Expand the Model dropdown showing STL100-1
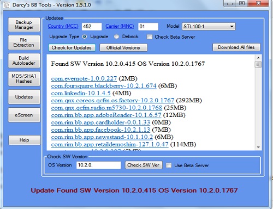Image resolution: width=273 pixels, height=209 pixels. pyautogui.click(x=209, y=27)
